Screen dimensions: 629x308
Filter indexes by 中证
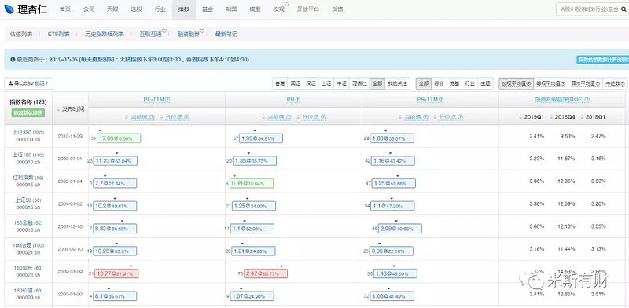click(x=342, y=83)
